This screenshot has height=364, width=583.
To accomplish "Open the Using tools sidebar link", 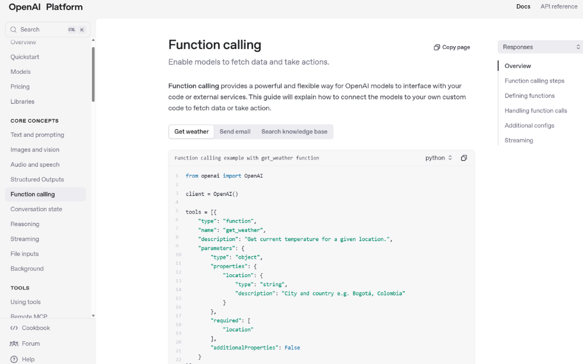I will tap(26, 302).
